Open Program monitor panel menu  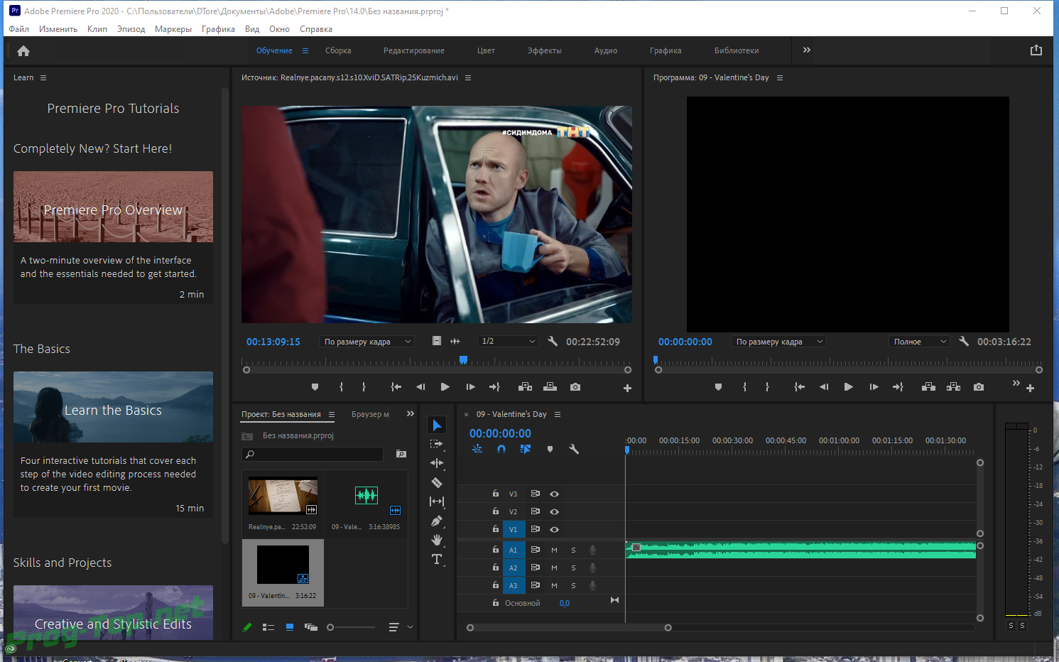[779, 77]
